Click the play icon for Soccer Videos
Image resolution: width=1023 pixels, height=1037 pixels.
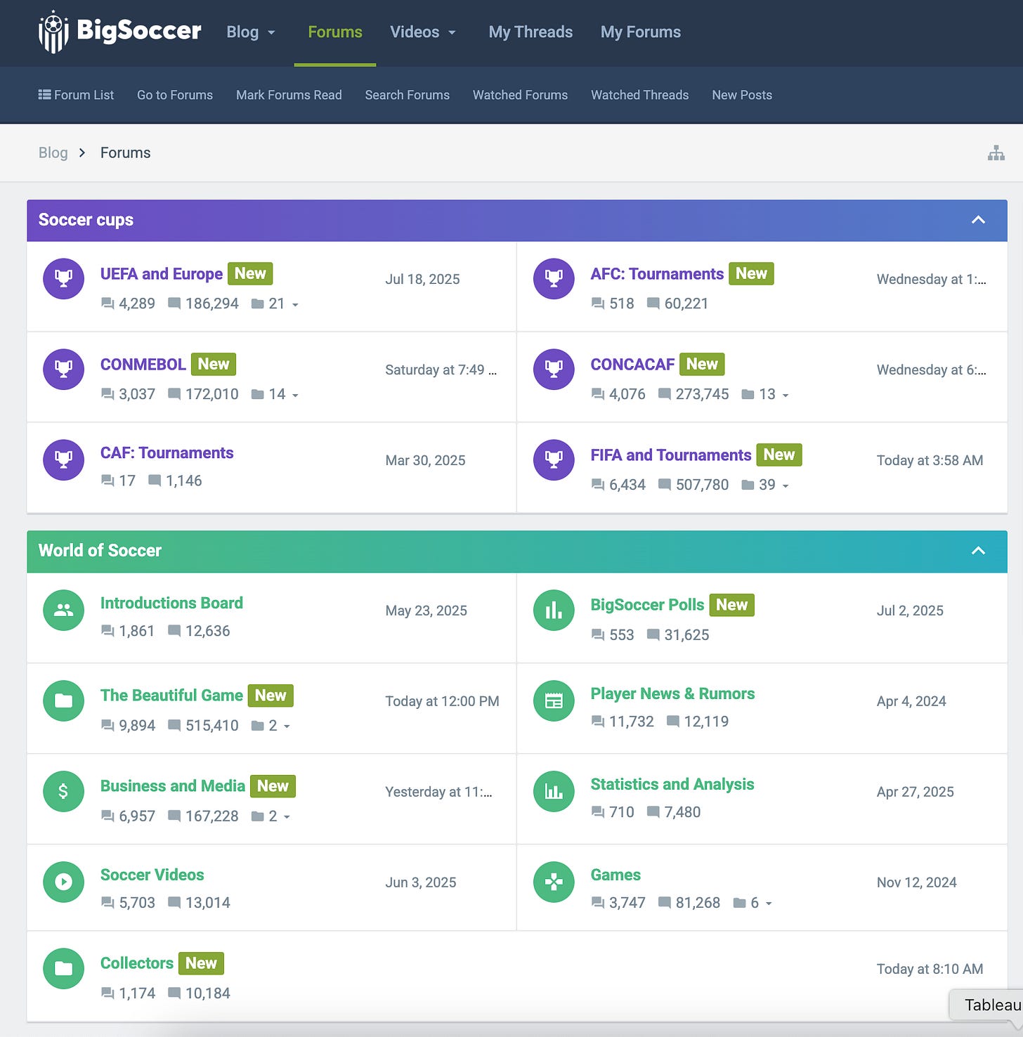[63, 882]
